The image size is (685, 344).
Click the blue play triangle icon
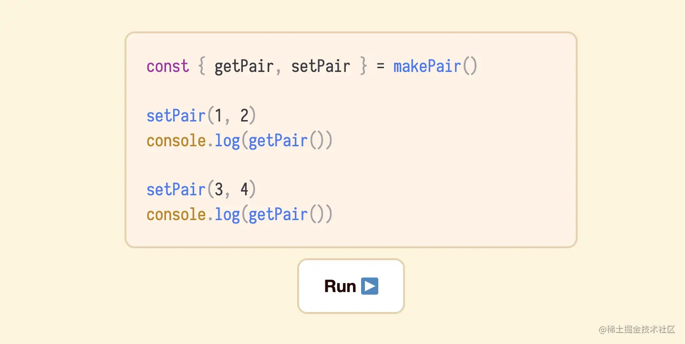tap(370, 286)
